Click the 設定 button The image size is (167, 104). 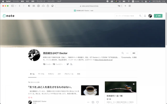click(x=134, y=53)
